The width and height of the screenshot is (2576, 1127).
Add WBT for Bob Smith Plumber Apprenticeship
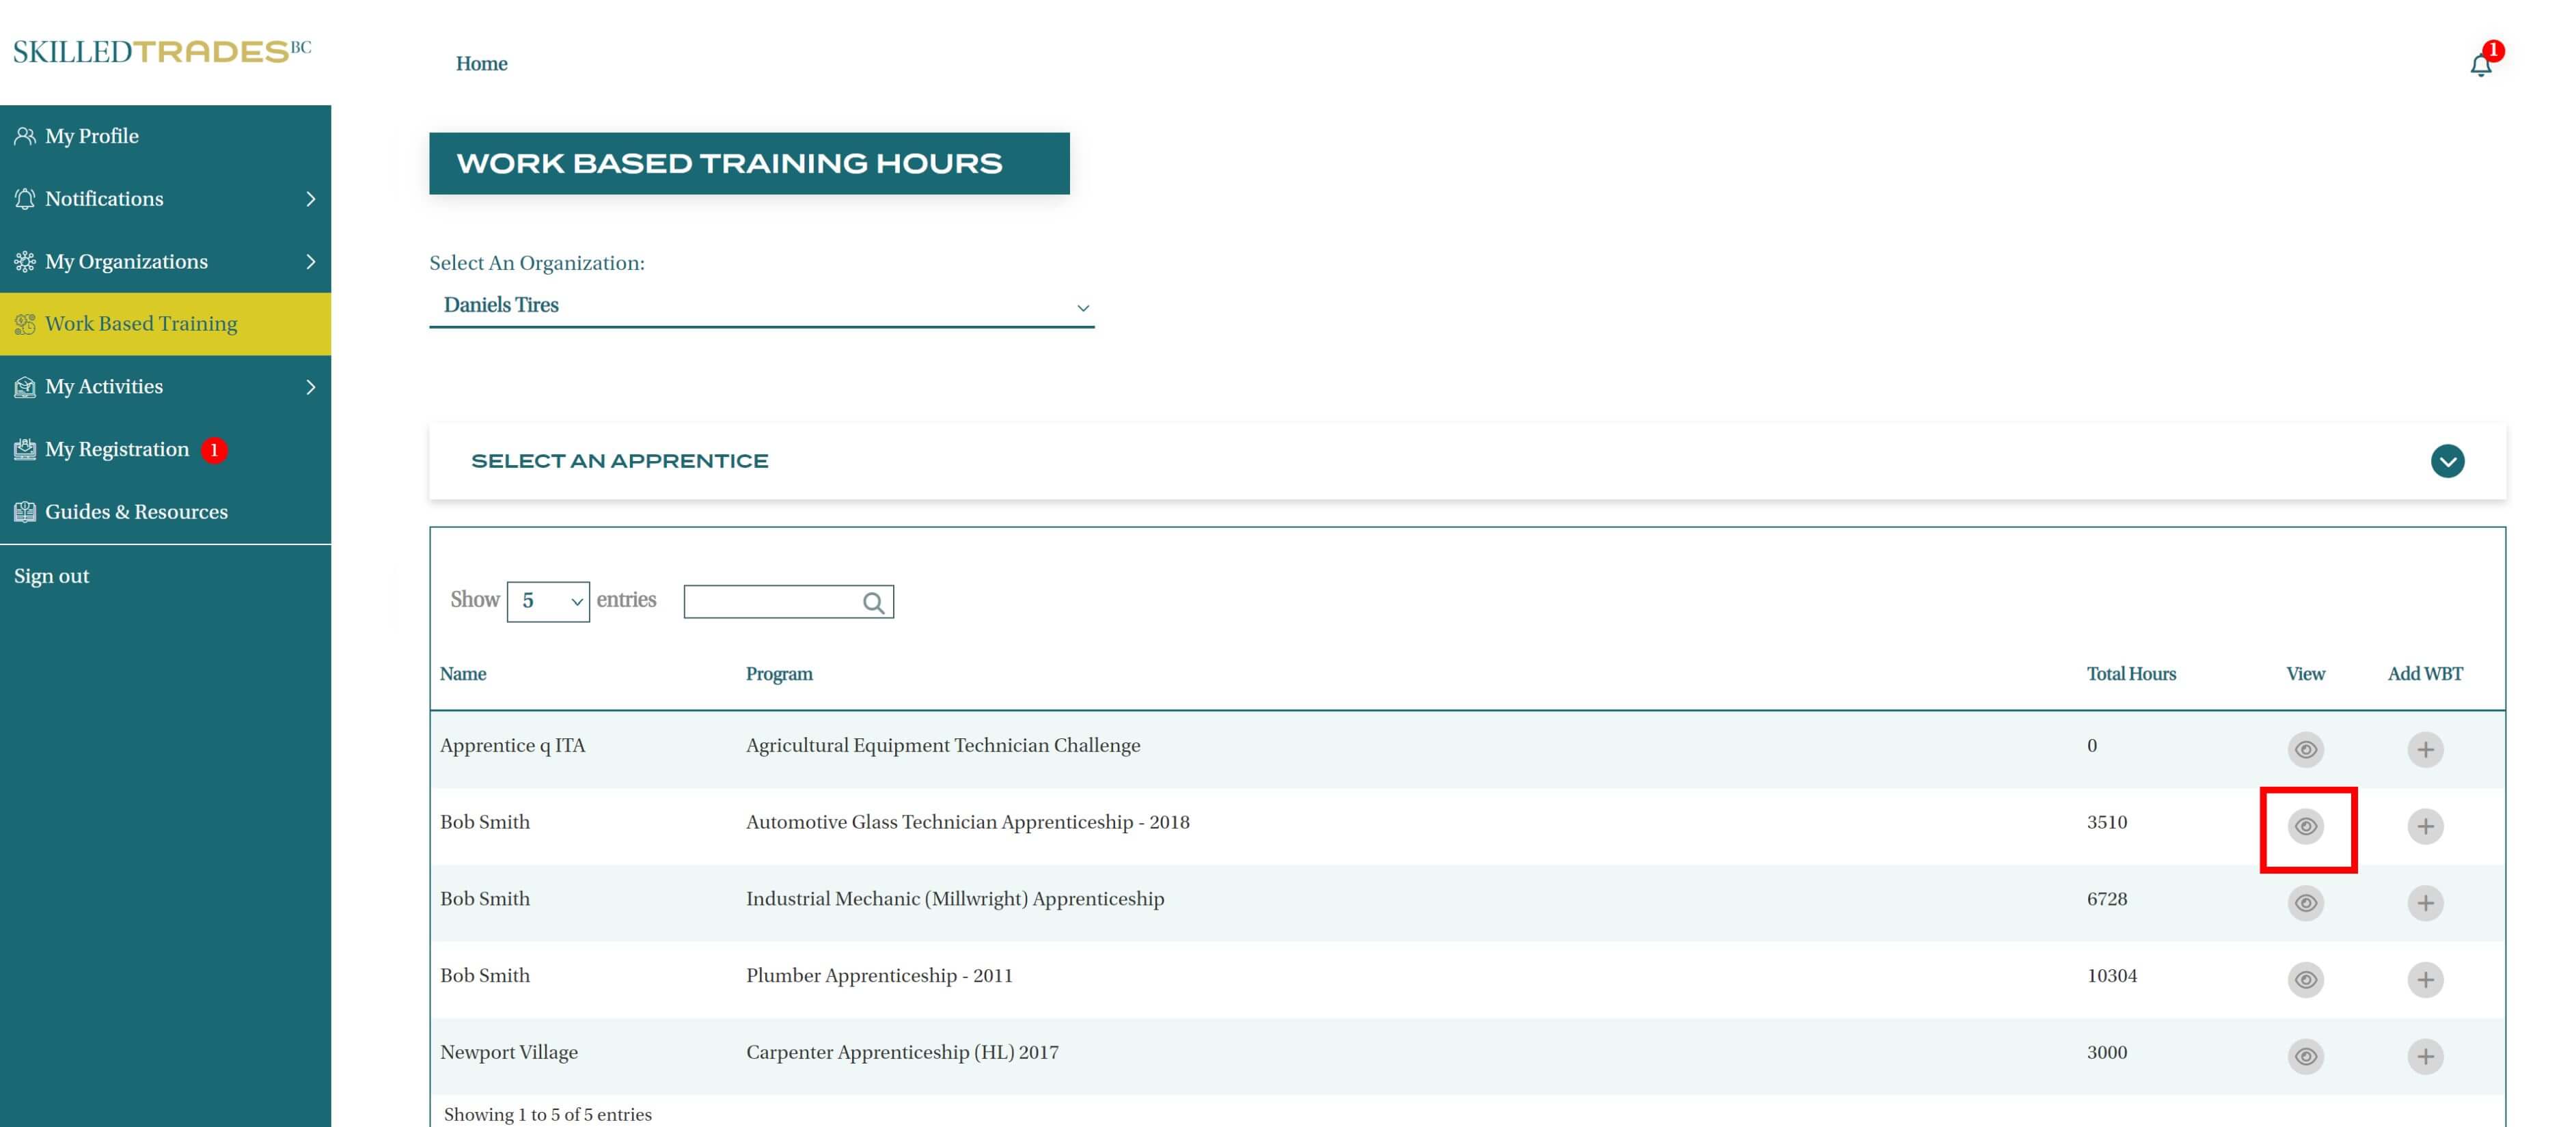click(2424, 979)
